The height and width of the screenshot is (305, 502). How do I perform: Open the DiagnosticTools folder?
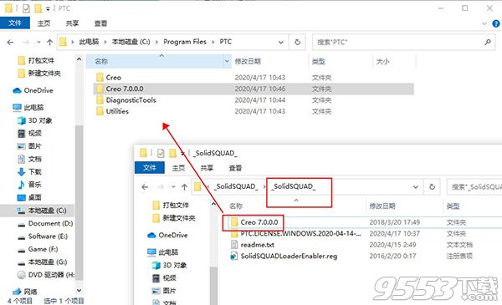click(131, 100)
